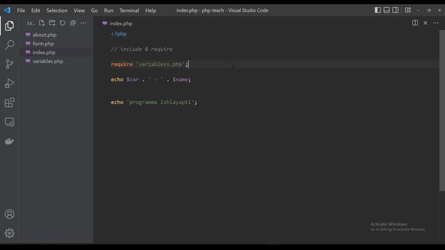Open explorer more actions menu
The image size is (445, 250).
point(83,23)
